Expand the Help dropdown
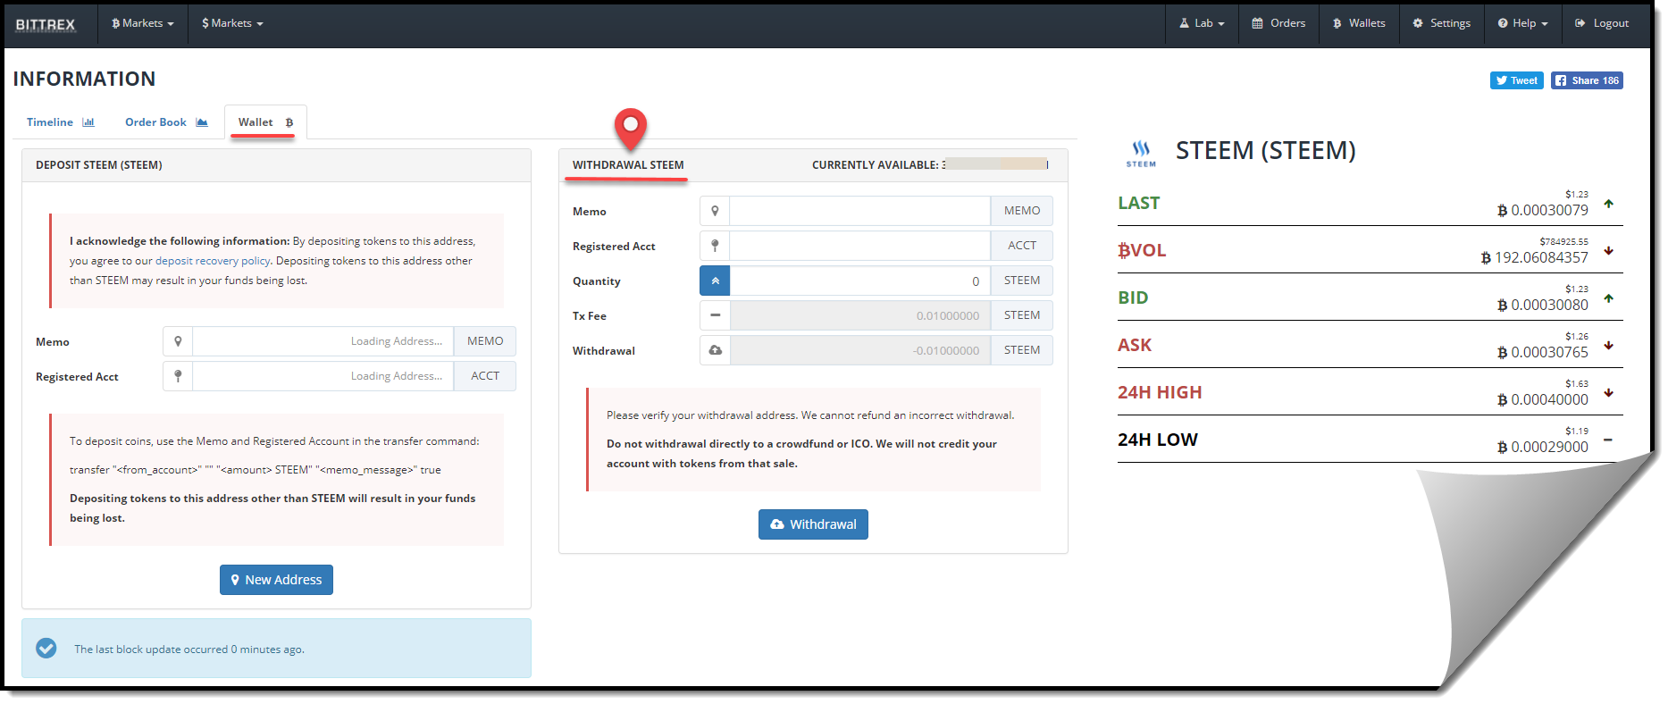 pyautogui.click(x=1522, y=23)
